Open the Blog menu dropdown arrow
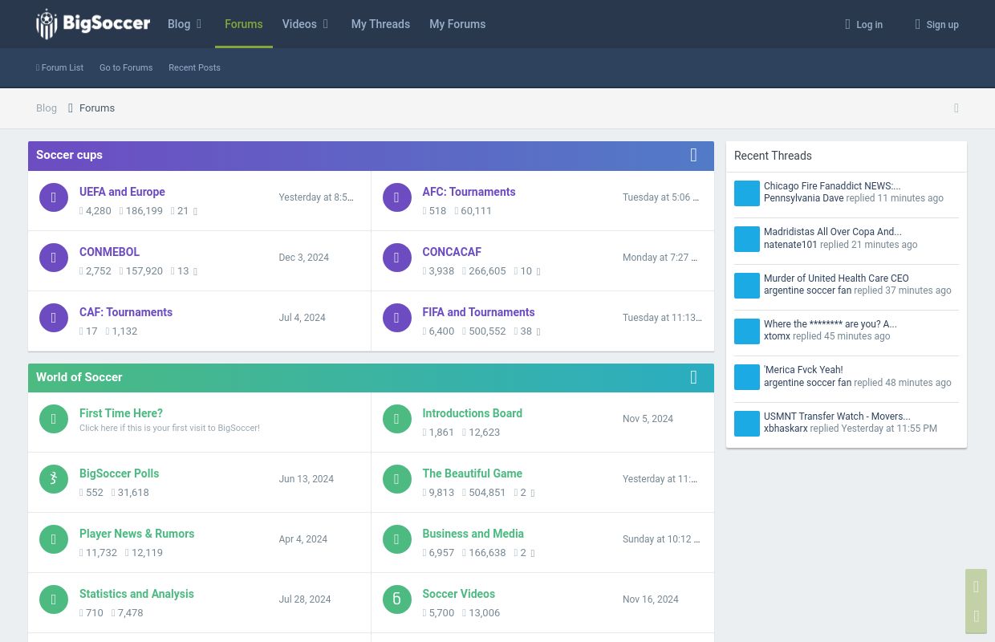 199,24
